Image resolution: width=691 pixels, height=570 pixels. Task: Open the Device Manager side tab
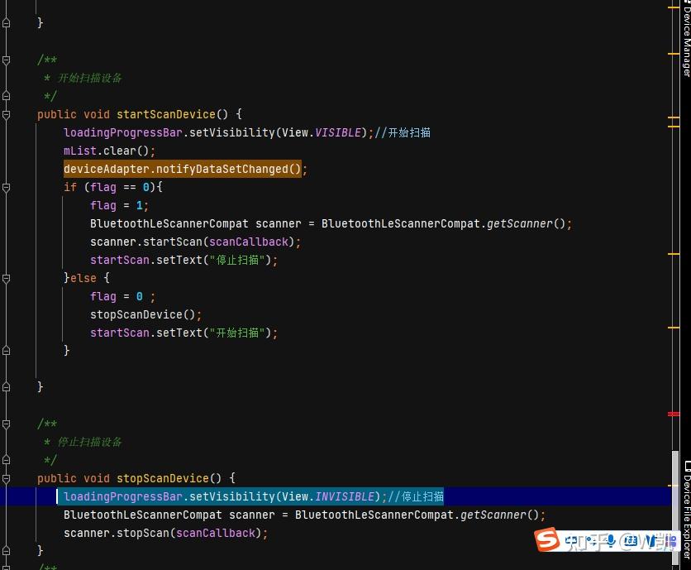(686, 40)
